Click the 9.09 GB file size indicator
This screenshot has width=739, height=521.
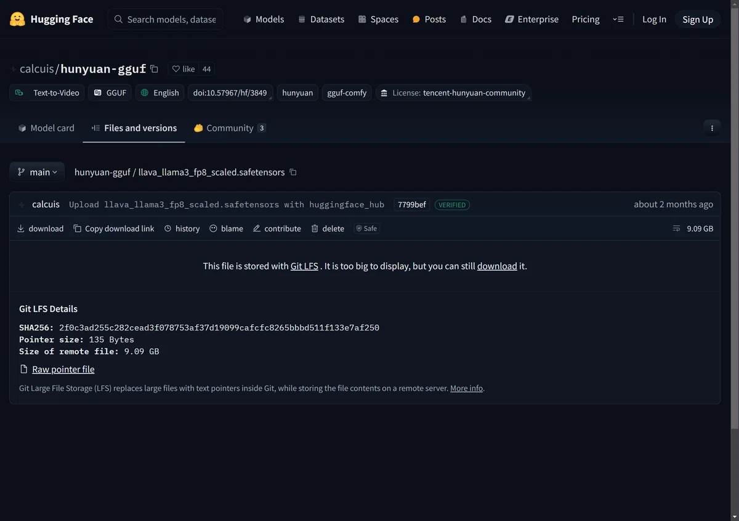pos(693,228)
